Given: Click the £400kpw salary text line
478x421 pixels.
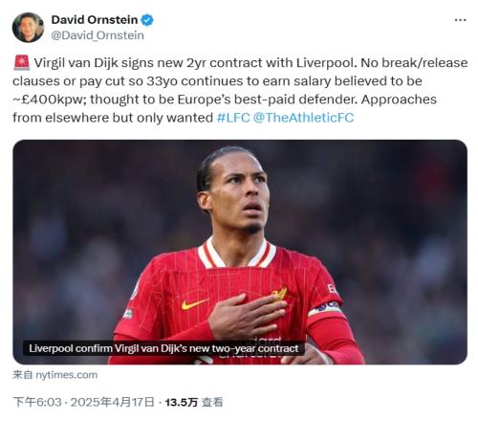Looking at the screenshot, I should click(x=225, y=100).
